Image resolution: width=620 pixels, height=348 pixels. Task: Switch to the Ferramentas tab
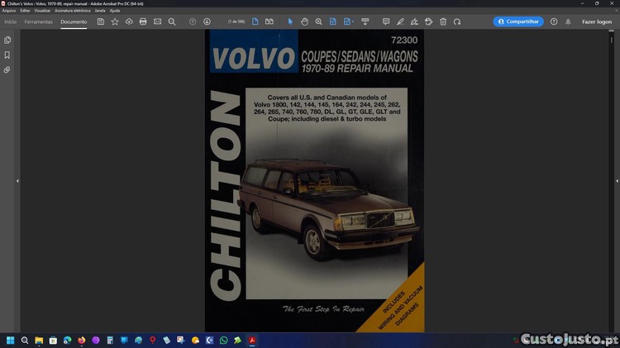coord(39,21)
